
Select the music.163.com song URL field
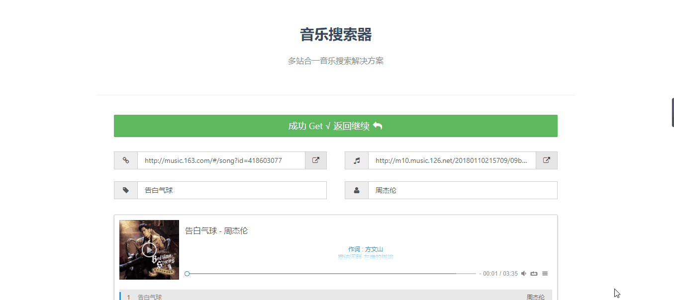coord(221,160)
